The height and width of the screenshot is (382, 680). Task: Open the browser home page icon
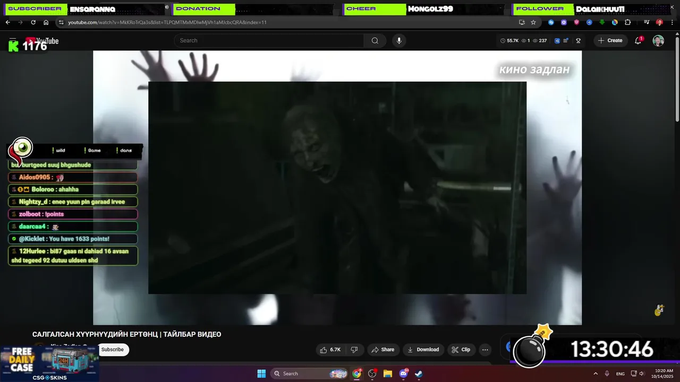[x=46, y=22]
